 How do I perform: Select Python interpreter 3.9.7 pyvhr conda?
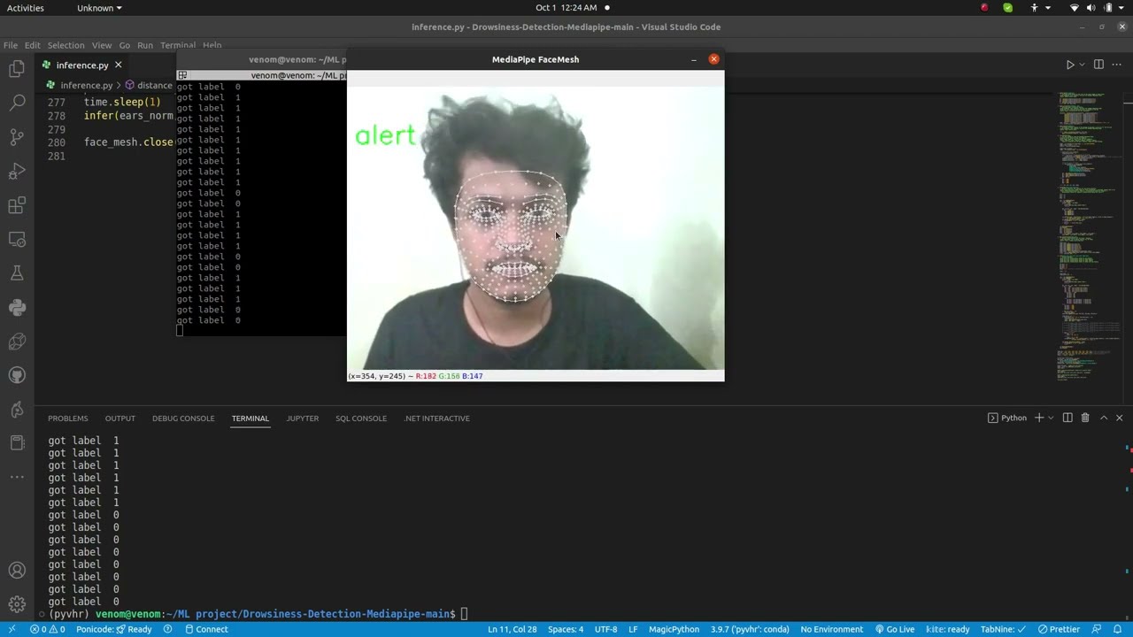749,629
